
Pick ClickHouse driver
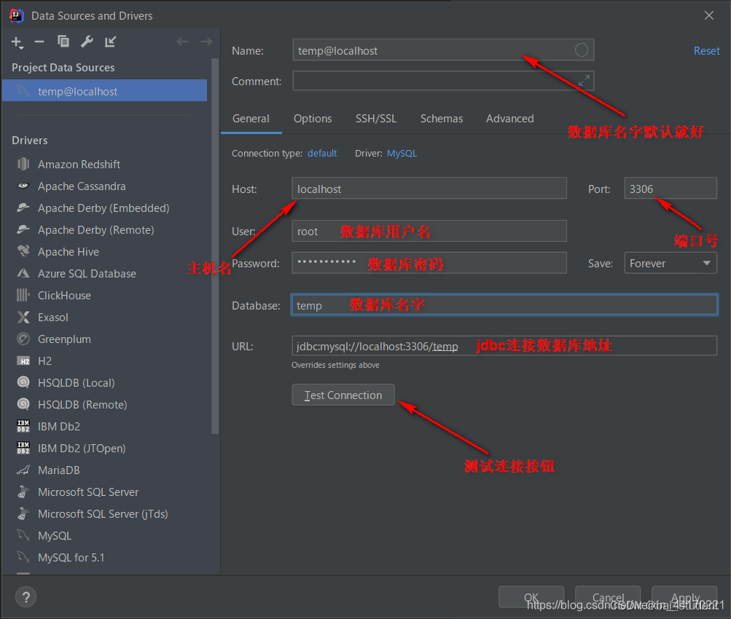pos(64,296)
